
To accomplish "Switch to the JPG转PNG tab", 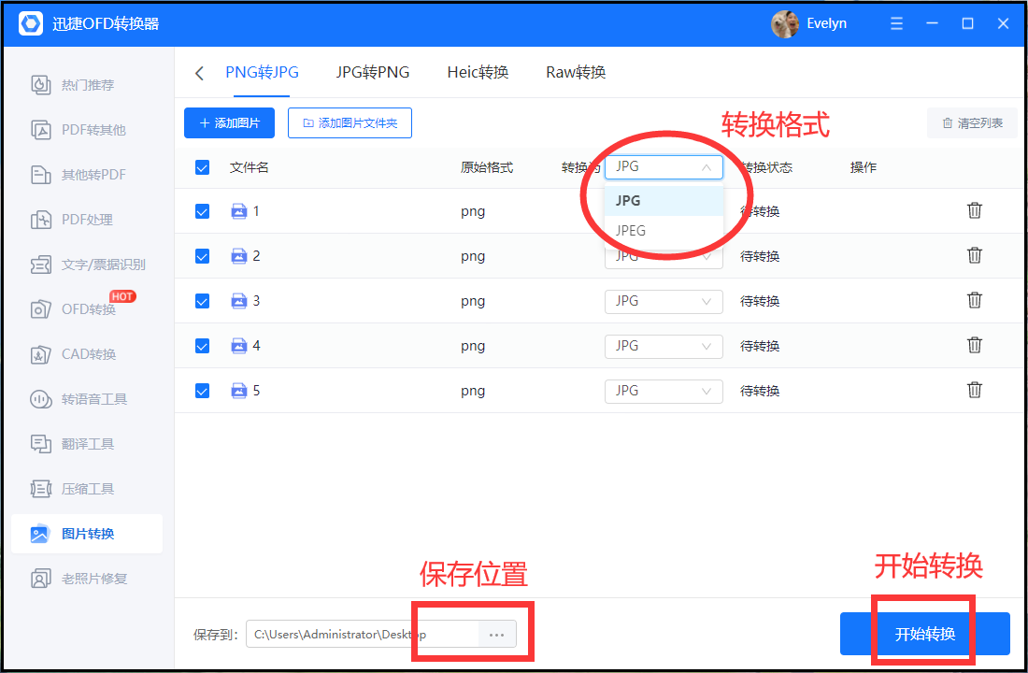I will click(372, 72).
